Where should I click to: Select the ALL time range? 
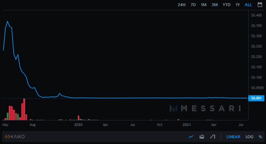[248, 5]
